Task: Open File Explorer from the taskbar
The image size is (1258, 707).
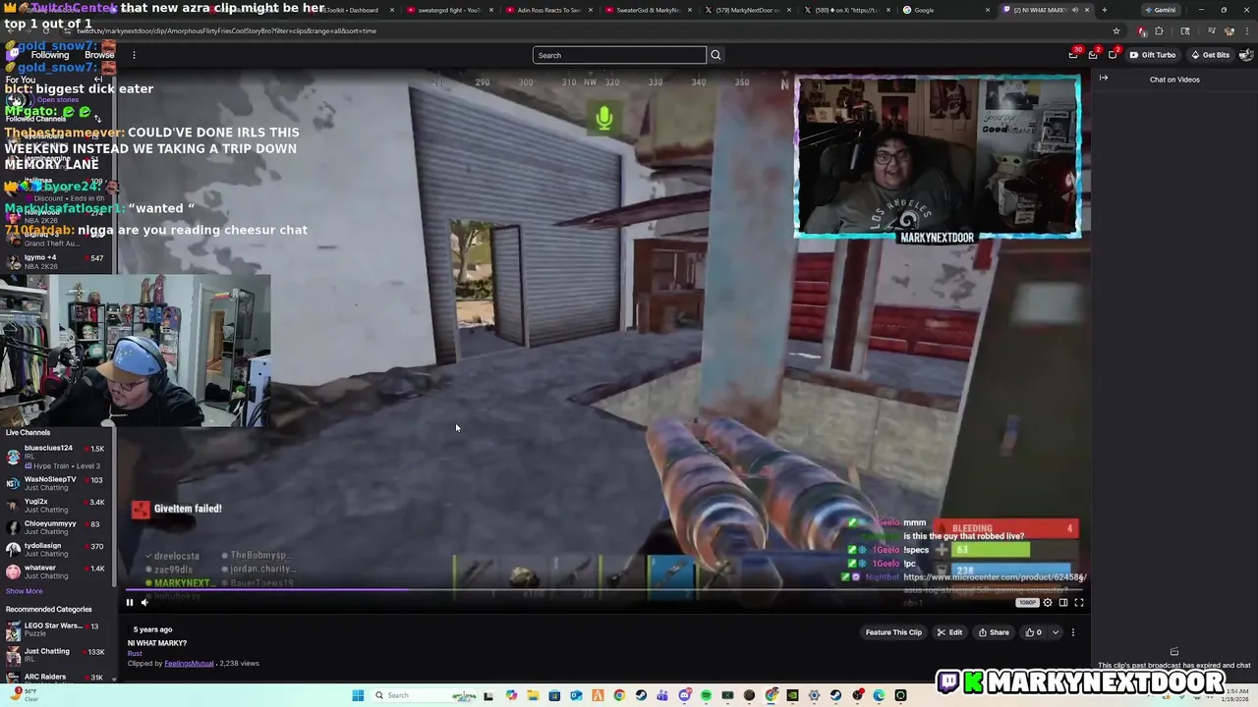Action: click(533, 695)
